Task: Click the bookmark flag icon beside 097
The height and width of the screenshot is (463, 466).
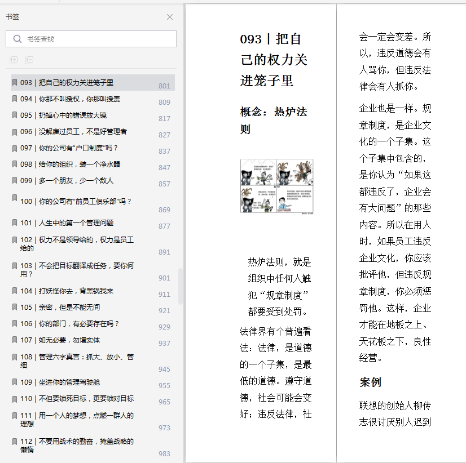Action: tap(15, 148)
